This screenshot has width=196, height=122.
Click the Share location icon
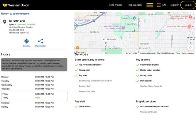click(40, 41)
